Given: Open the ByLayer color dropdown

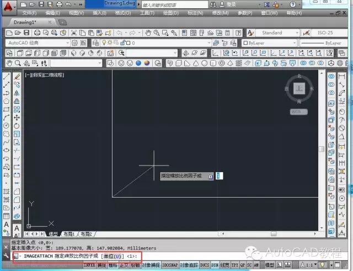Looking at the screenshot, I should tap(269, 43).
